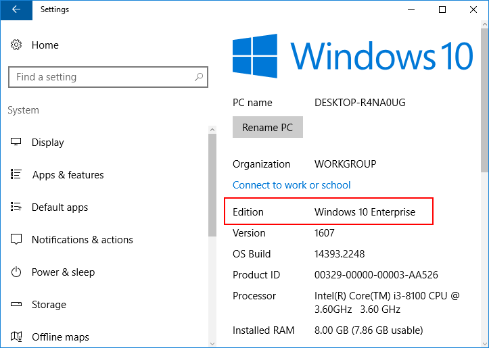Open Connect to work or school link

pyautogui.click(x=292, y=185)
